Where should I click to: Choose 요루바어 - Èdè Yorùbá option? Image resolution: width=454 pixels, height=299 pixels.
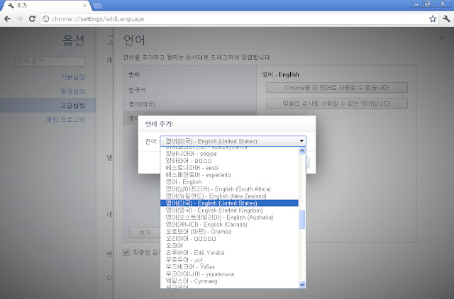(x=229, y=253)
